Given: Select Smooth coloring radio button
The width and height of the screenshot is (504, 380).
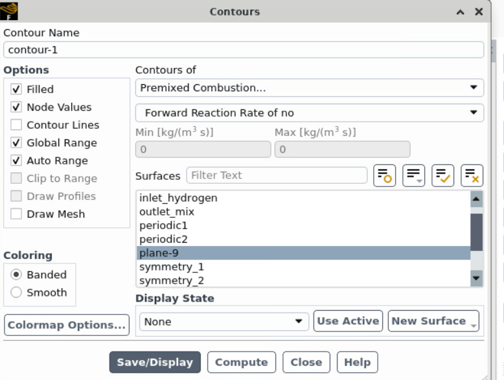Looking at the screenshot, I should click(17, 293).
